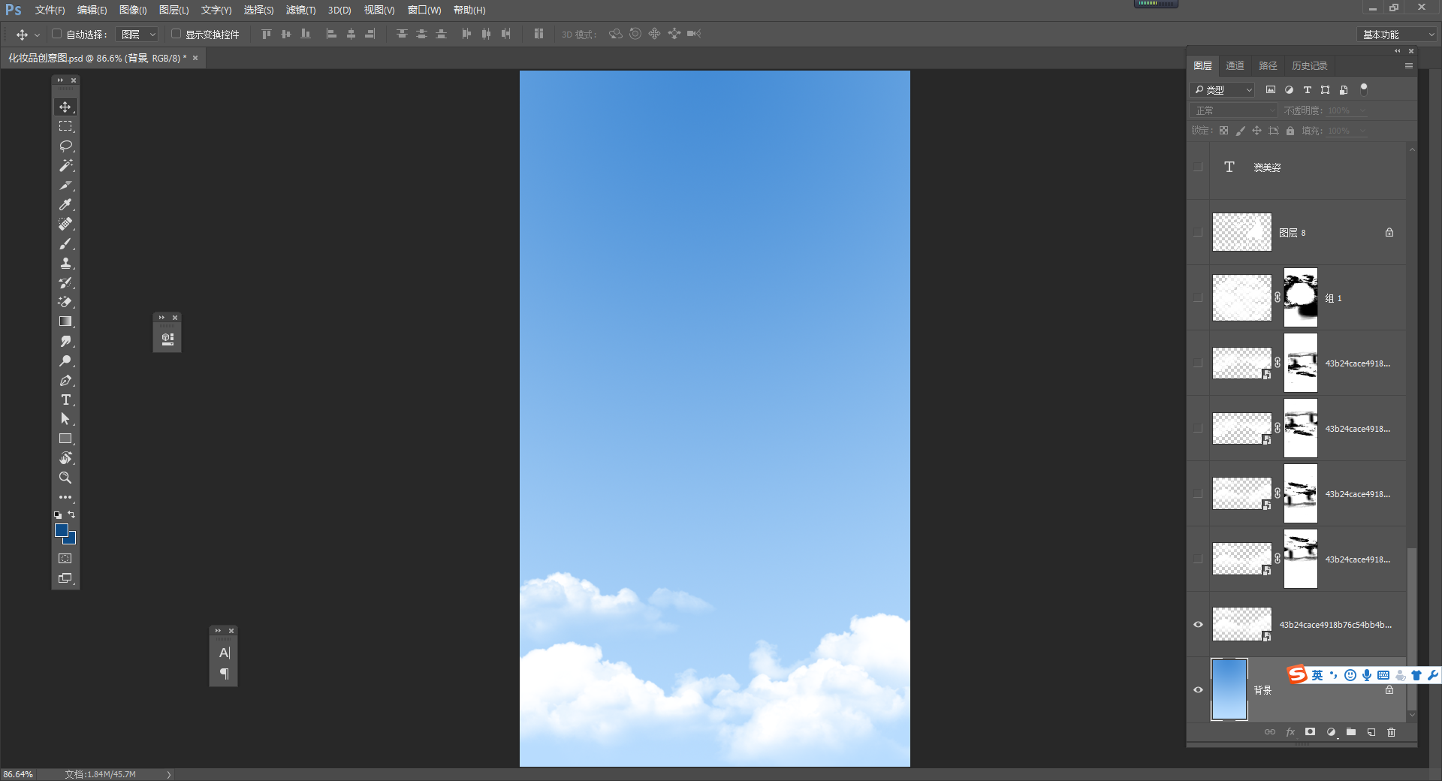
Task: Create a new layer icon
Action: point(1371,731)
